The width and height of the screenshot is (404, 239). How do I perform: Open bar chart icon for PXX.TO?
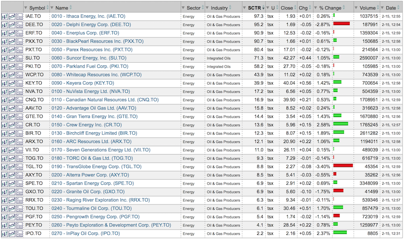(x=4, y=42)
